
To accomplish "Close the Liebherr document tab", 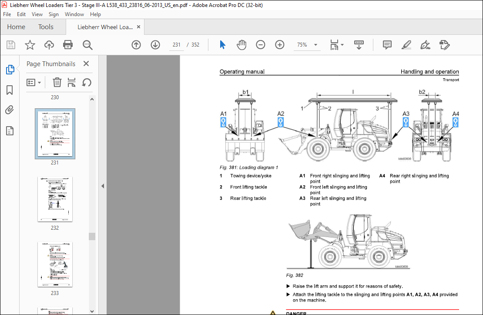I will tap(139, 27).
